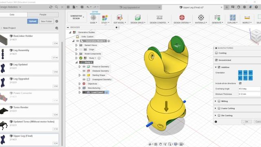The image size is (261, 147).
Task: Select the Generate tool icon
Action: [x=217, y=18]
